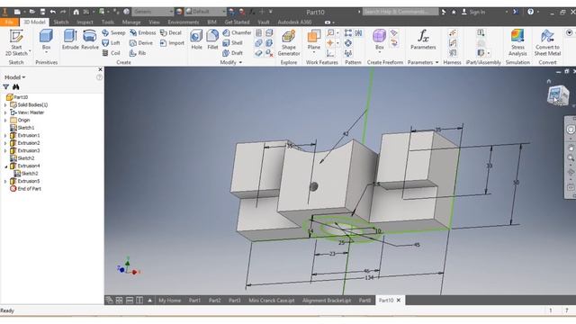Click the Import tool

[172, 43]
